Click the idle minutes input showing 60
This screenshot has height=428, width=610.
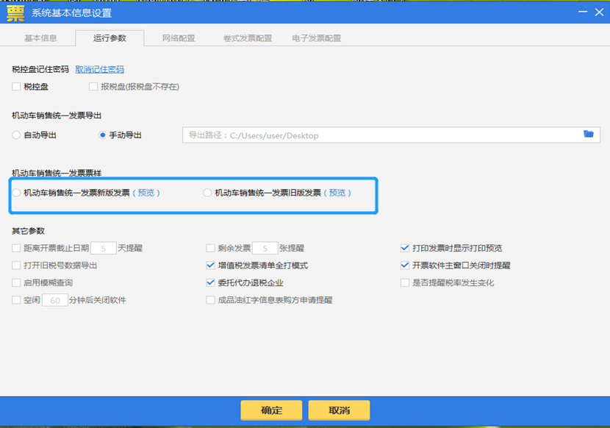pyautogui.click(x=55, y=300)
